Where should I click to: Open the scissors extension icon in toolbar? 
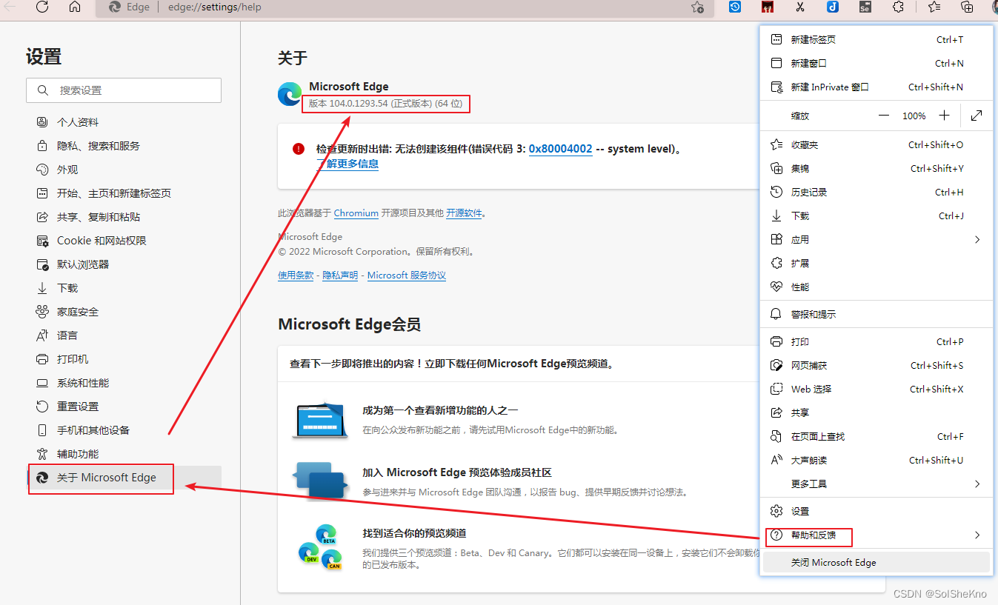800,7
